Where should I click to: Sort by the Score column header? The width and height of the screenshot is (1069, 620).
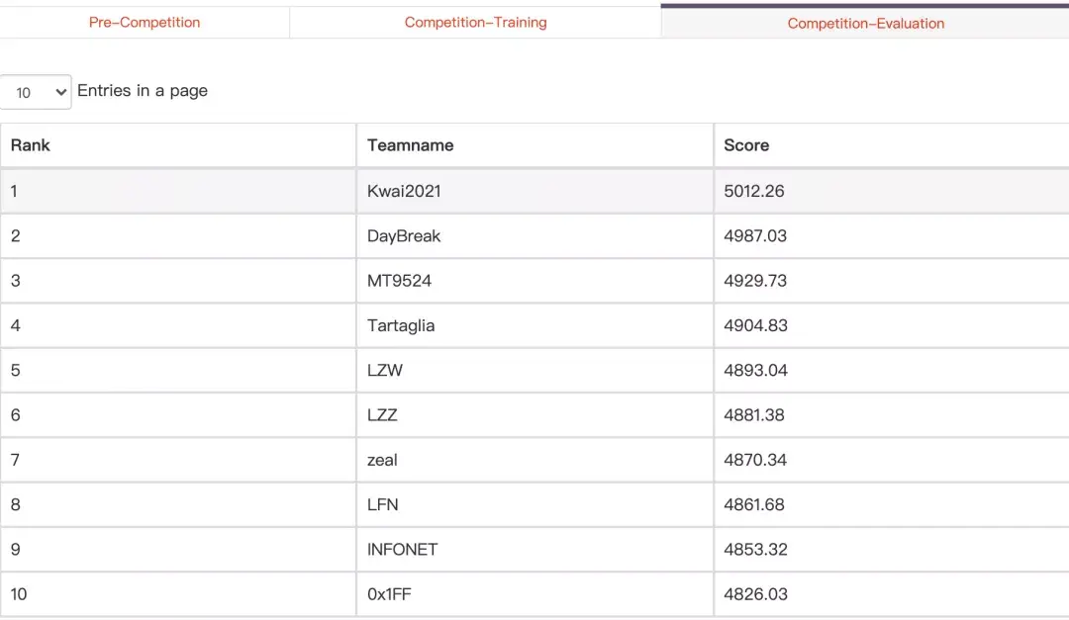point(746,145)
